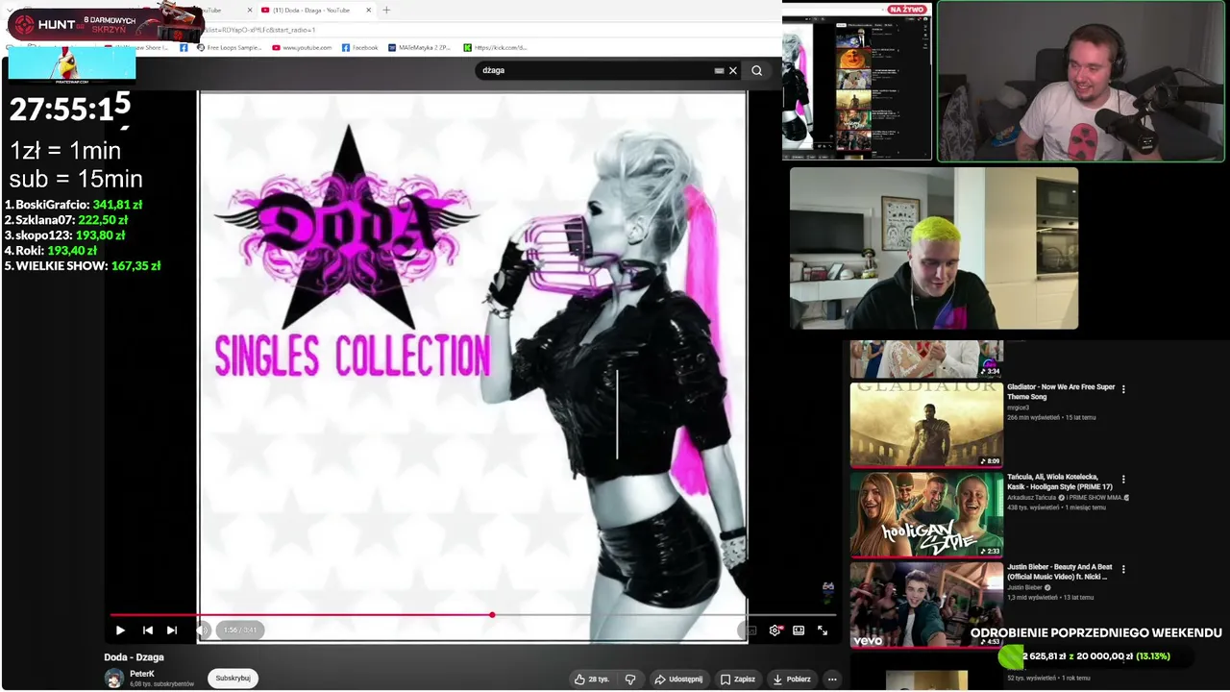1230x692 pixels.
Task: Clear the YouTube search box text
Action: [733, 70]
